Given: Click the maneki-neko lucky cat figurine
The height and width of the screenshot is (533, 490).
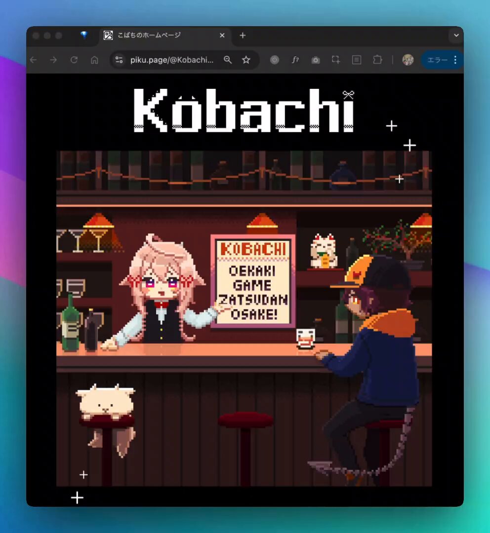Looking at the screenshot, I should (324, 251).
